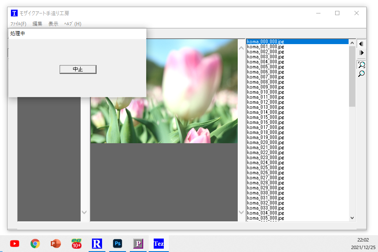This screenshot has height=252, width=378.
Task: Select koma_017_000.jpg in the list
Action: (297, 127)
